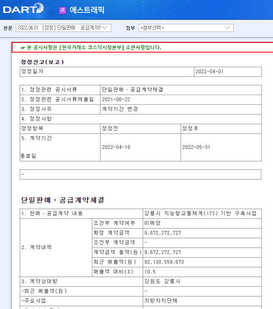Image resolution: width=273 pixels, height=309 pixels.
Task: Select the 최근 매출액 value 92,130,559,673
Action: [x=164, y=262]
